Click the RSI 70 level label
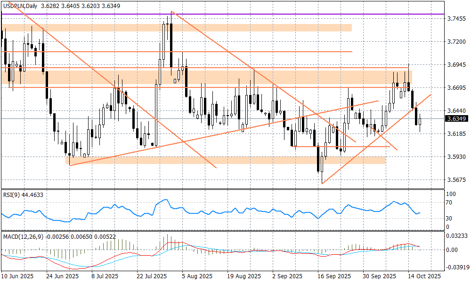Image resolution: width=471 pixels, height=282 pixels. [449, 203]
